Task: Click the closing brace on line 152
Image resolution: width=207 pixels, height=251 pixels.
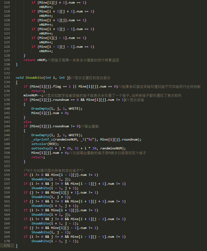Action: 24,162
